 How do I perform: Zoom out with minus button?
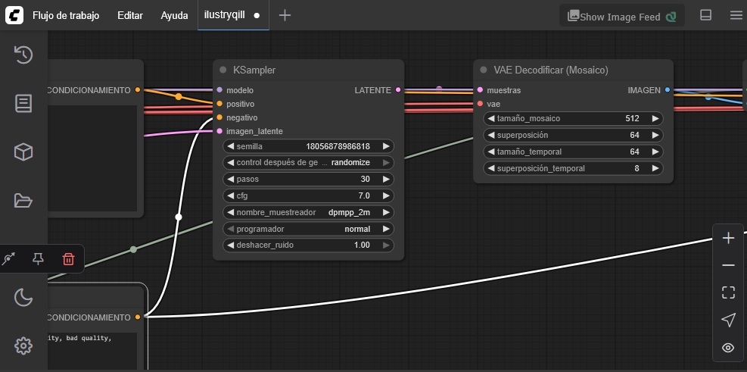click(728, 265)
